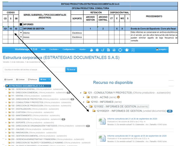This screenshot has width=180, height=146.
Task: Click the vibrating phone icon in navbar
Action: [120, 50]
